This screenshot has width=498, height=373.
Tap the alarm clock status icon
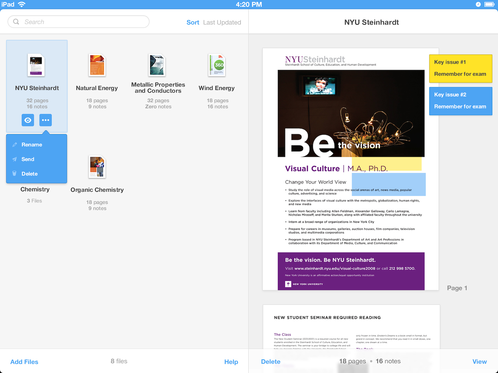[478, 5]
